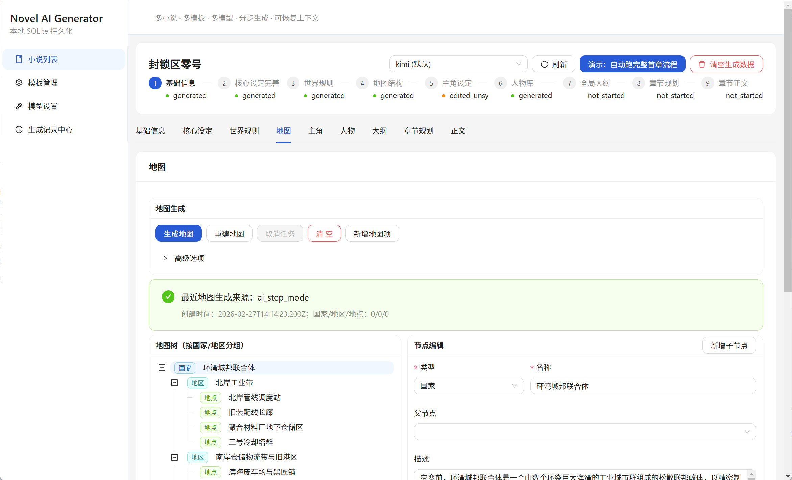The width and height of the screenshot is (792, 480).
Task: Select the 模板管理 gear icon
Action: click(x=19, y=82)
